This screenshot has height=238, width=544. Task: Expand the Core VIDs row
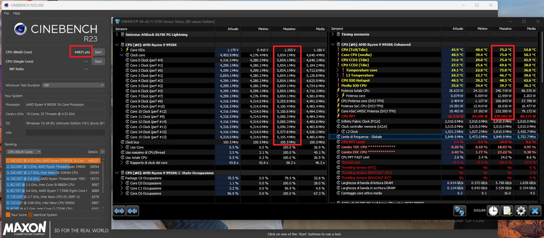(122, 50)
